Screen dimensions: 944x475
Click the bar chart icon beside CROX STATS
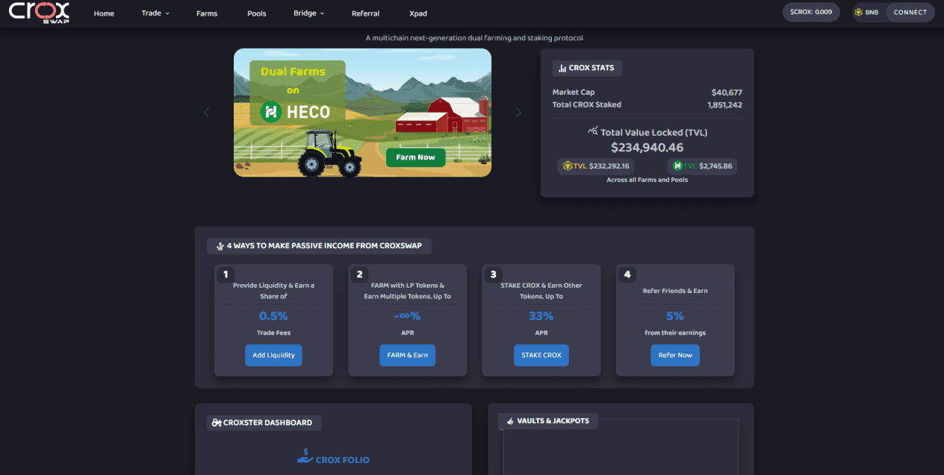click(562, 68)
